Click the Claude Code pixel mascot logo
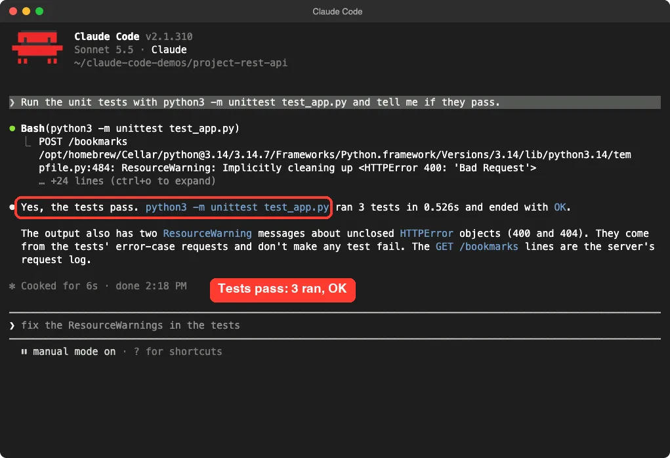Image resolution: width=670 pixels, height=458 pixels. [x=37, y=47]
